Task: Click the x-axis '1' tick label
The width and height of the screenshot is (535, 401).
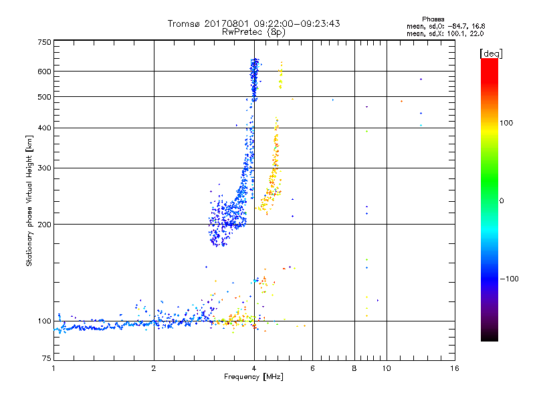Action: pyautogui.click(x=53, y=368)
